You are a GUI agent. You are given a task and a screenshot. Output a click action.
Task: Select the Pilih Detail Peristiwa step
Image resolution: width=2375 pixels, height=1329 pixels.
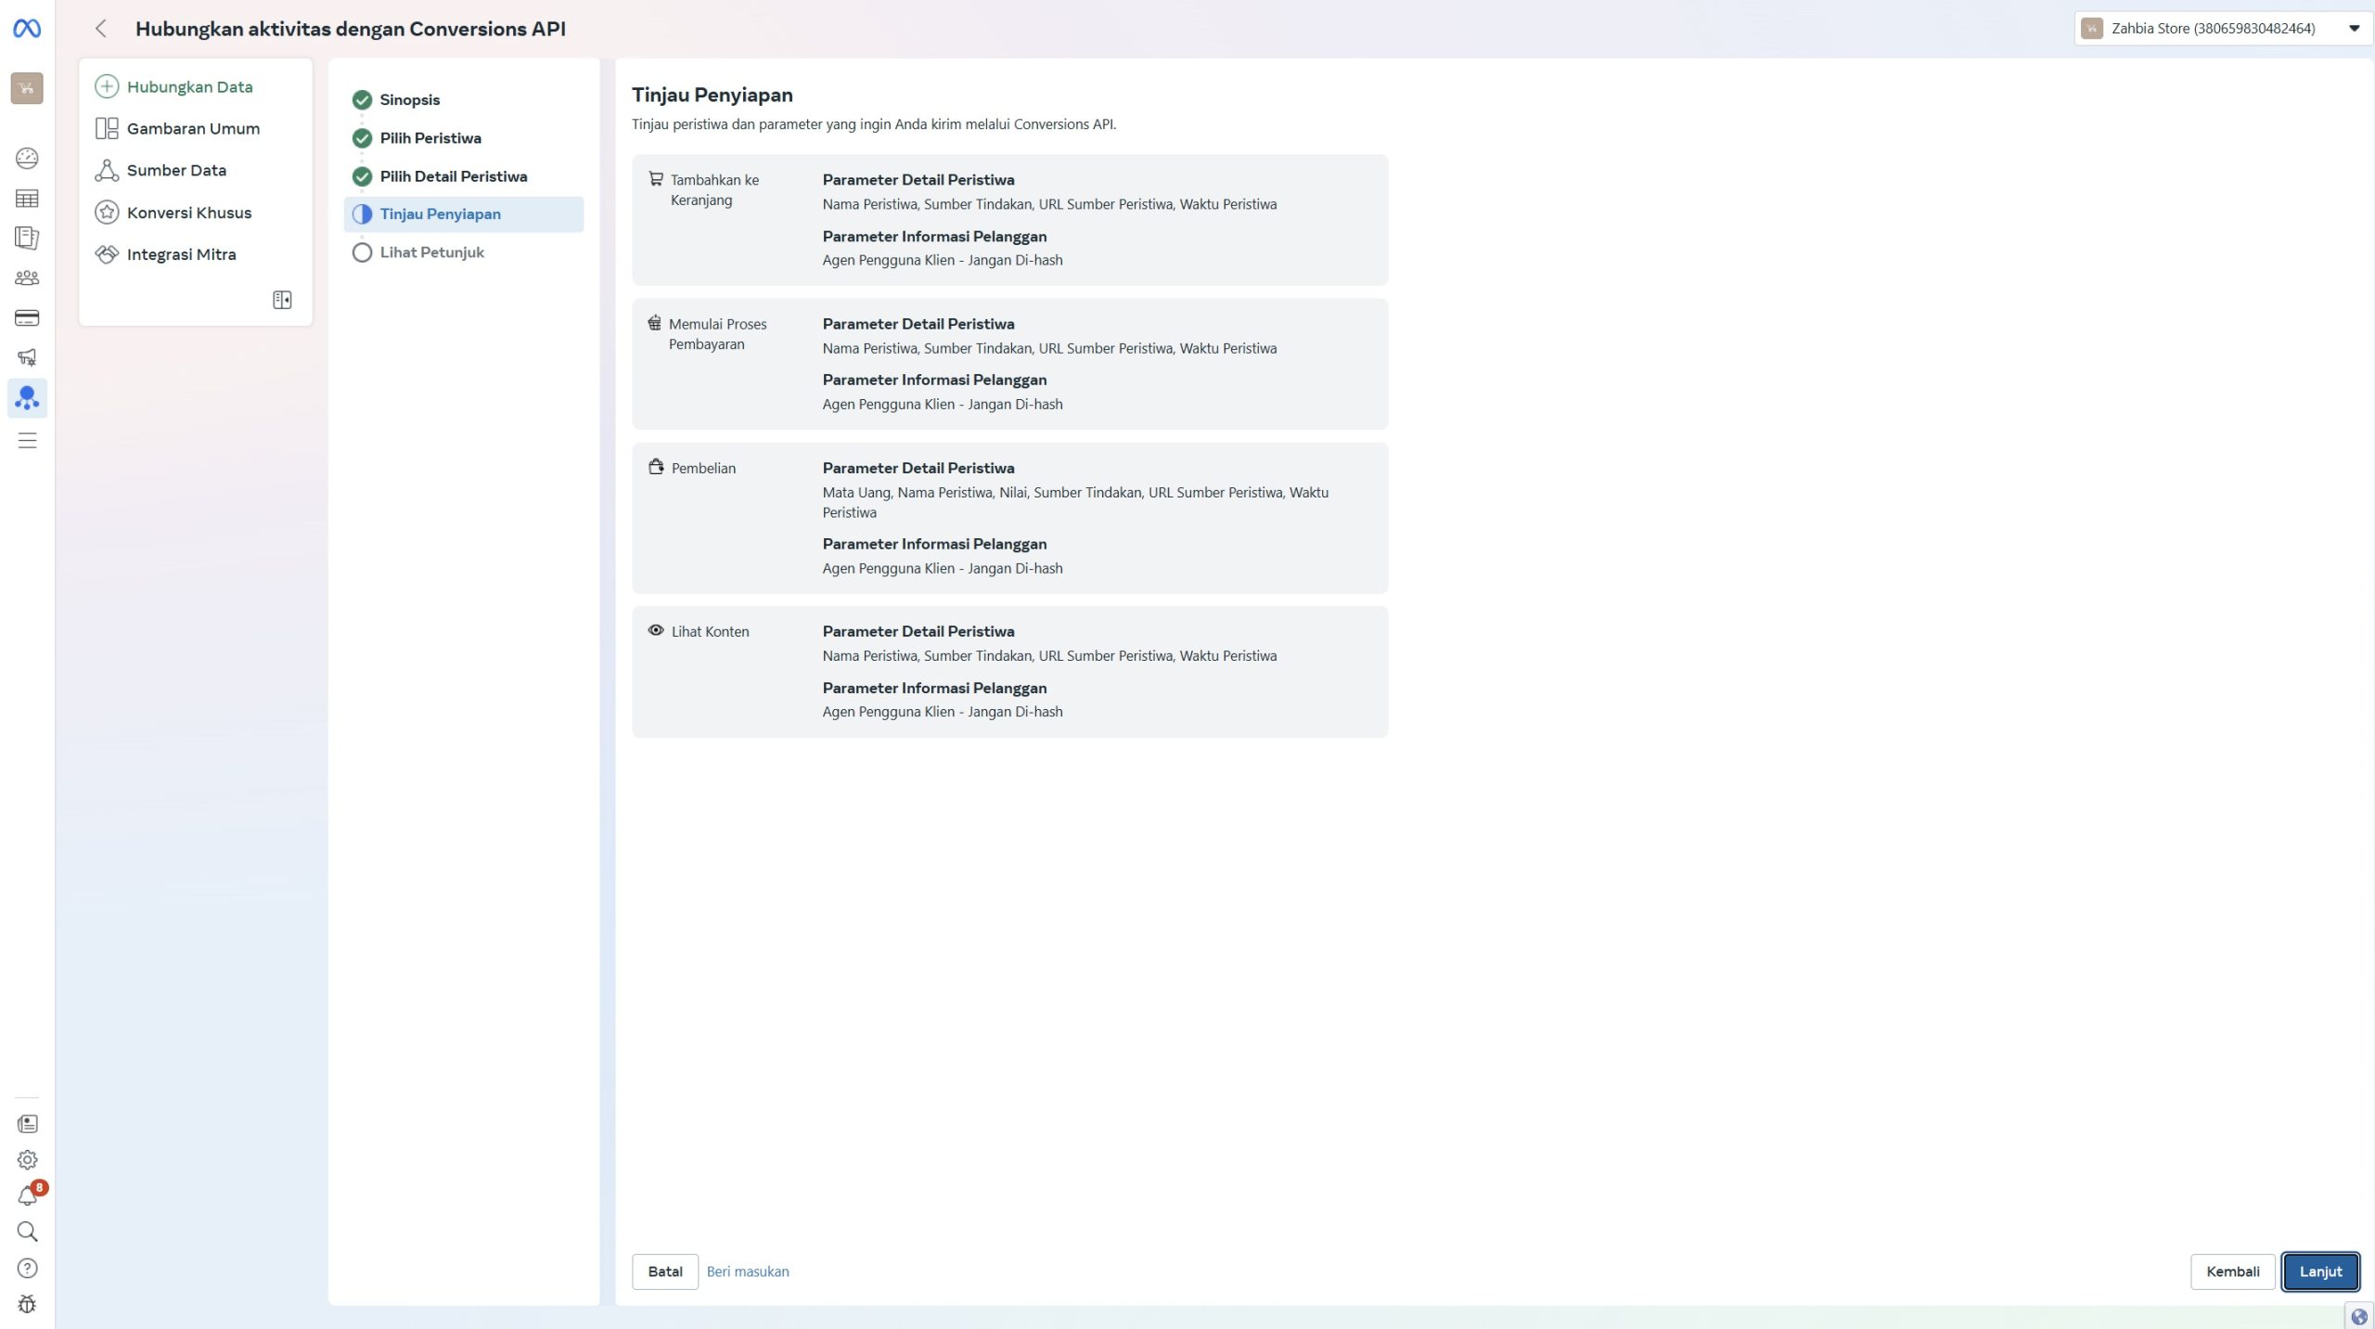453,176
